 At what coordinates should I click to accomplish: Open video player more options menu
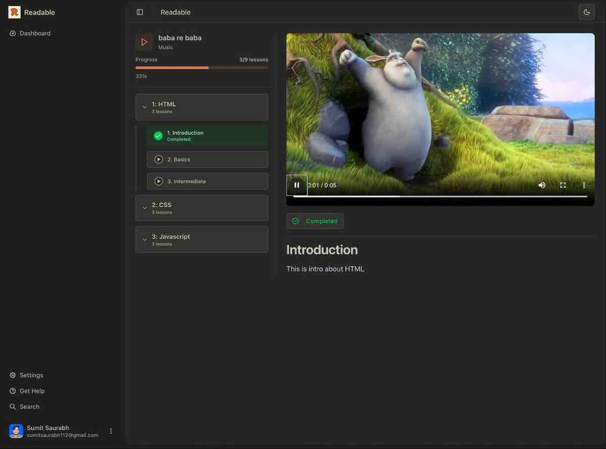click(x=584, y=185)
